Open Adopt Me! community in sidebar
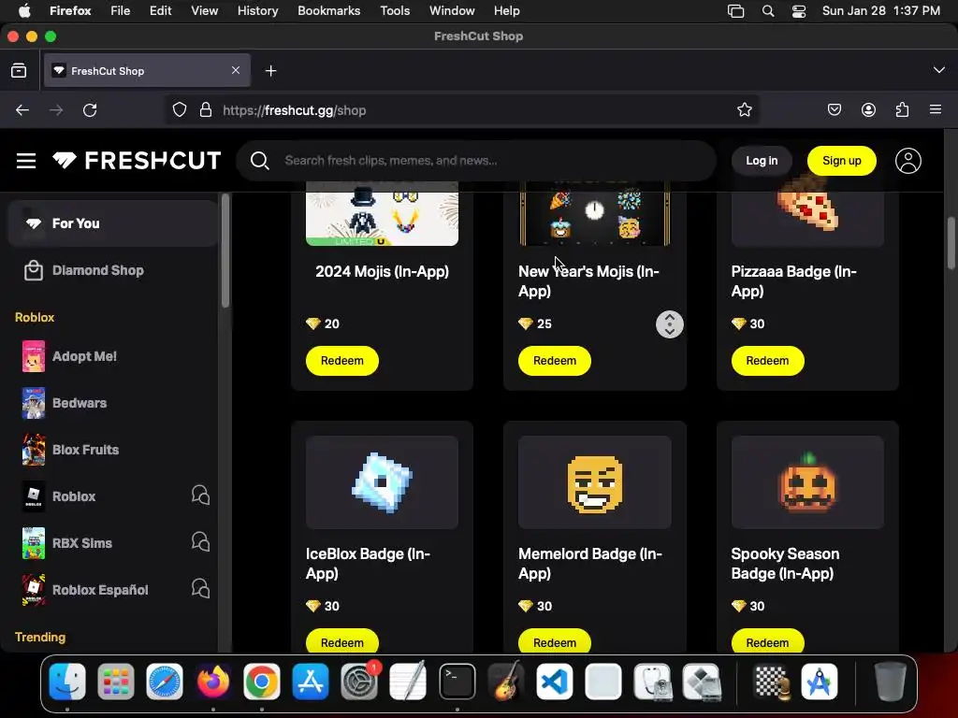The image size is (958, 718). click(x=113, y=356)
